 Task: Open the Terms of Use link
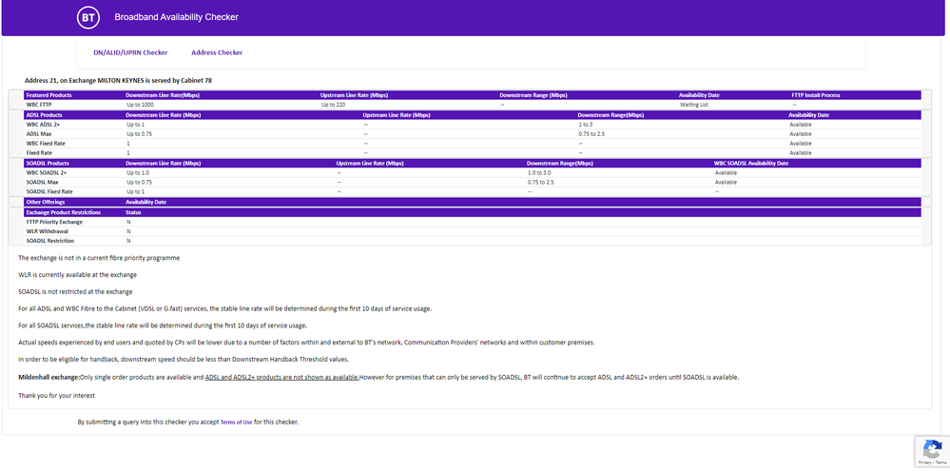236,422
